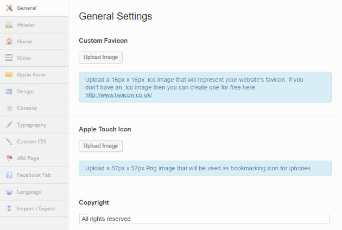The image size is (342, 230).
Task: Click the Copyright section label
Action: coord(94,202)
